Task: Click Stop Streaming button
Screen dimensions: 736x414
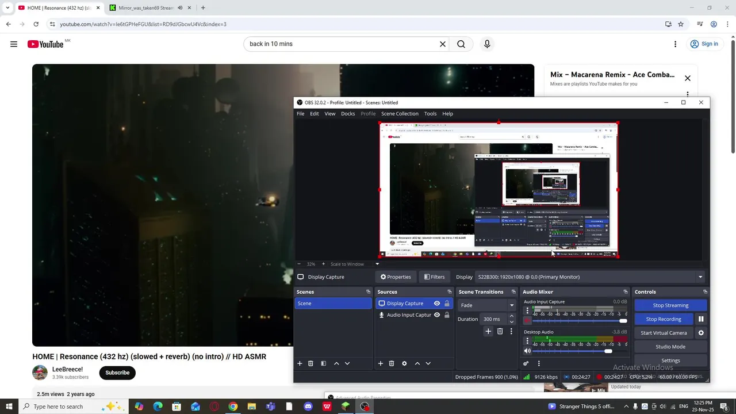Action: 670,305
